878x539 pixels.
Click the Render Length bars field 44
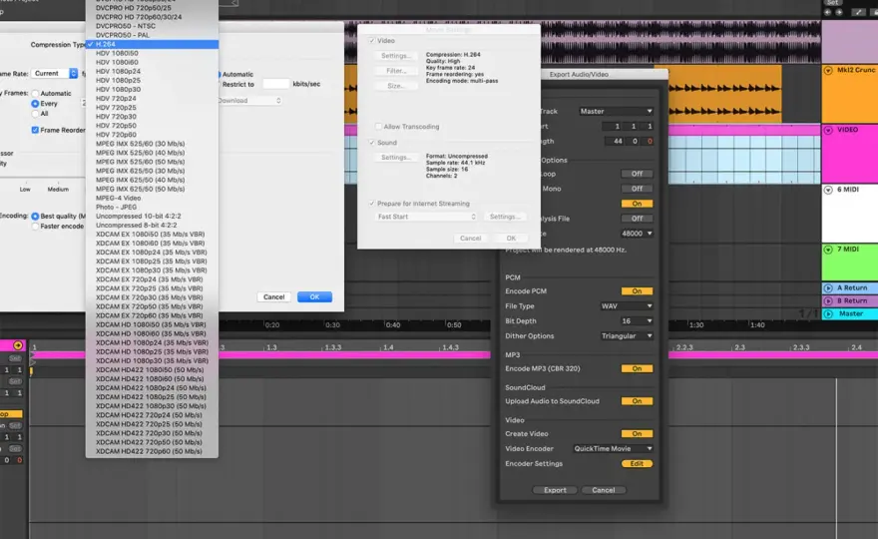tap(615, 141)
